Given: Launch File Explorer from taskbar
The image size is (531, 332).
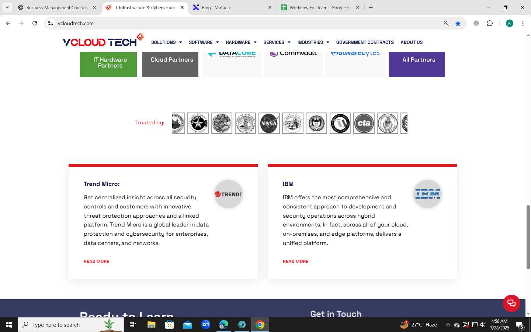Looking at the screenshot, I should click(x=151, y=325).
